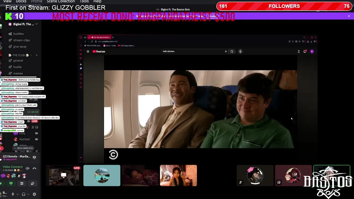Click the airplane video player
This screenshot has width=354, height=199.
pyautogui.click(x=201, y=109)
